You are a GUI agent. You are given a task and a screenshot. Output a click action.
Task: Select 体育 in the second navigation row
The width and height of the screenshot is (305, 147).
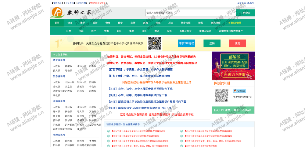coord(131,31)
